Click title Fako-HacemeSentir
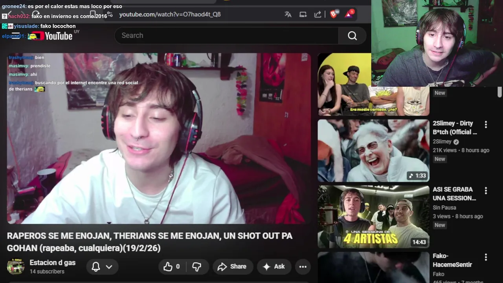This screenshot has width=503, height=283. coord(452,260)
